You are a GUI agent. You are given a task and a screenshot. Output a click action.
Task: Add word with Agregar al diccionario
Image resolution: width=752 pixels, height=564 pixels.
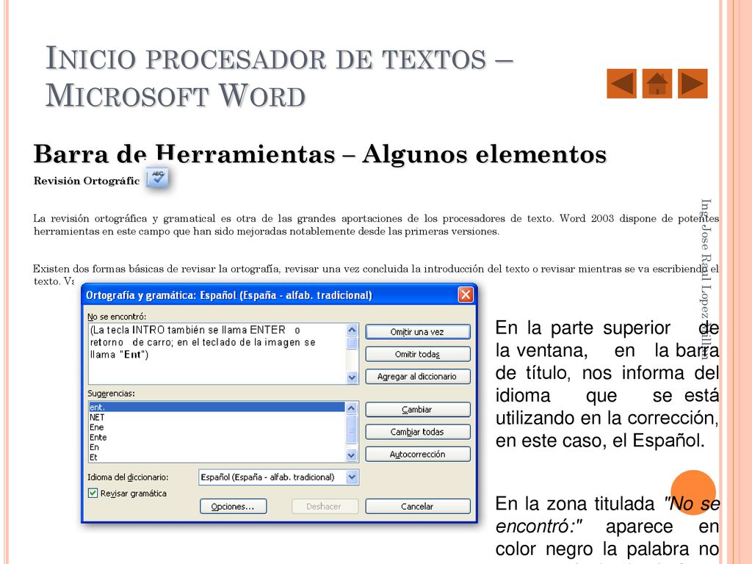tap(417, 377)
